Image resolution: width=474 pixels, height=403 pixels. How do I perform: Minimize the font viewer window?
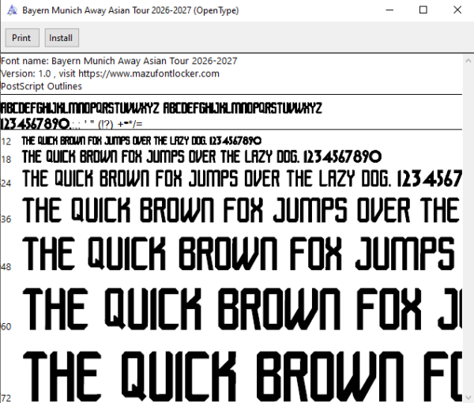pyautogui.click(x=389, y=10)
